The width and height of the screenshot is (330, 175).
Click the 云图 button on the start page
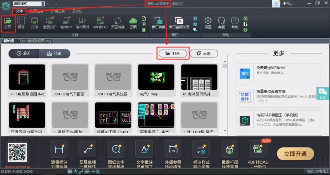point(204,54)
